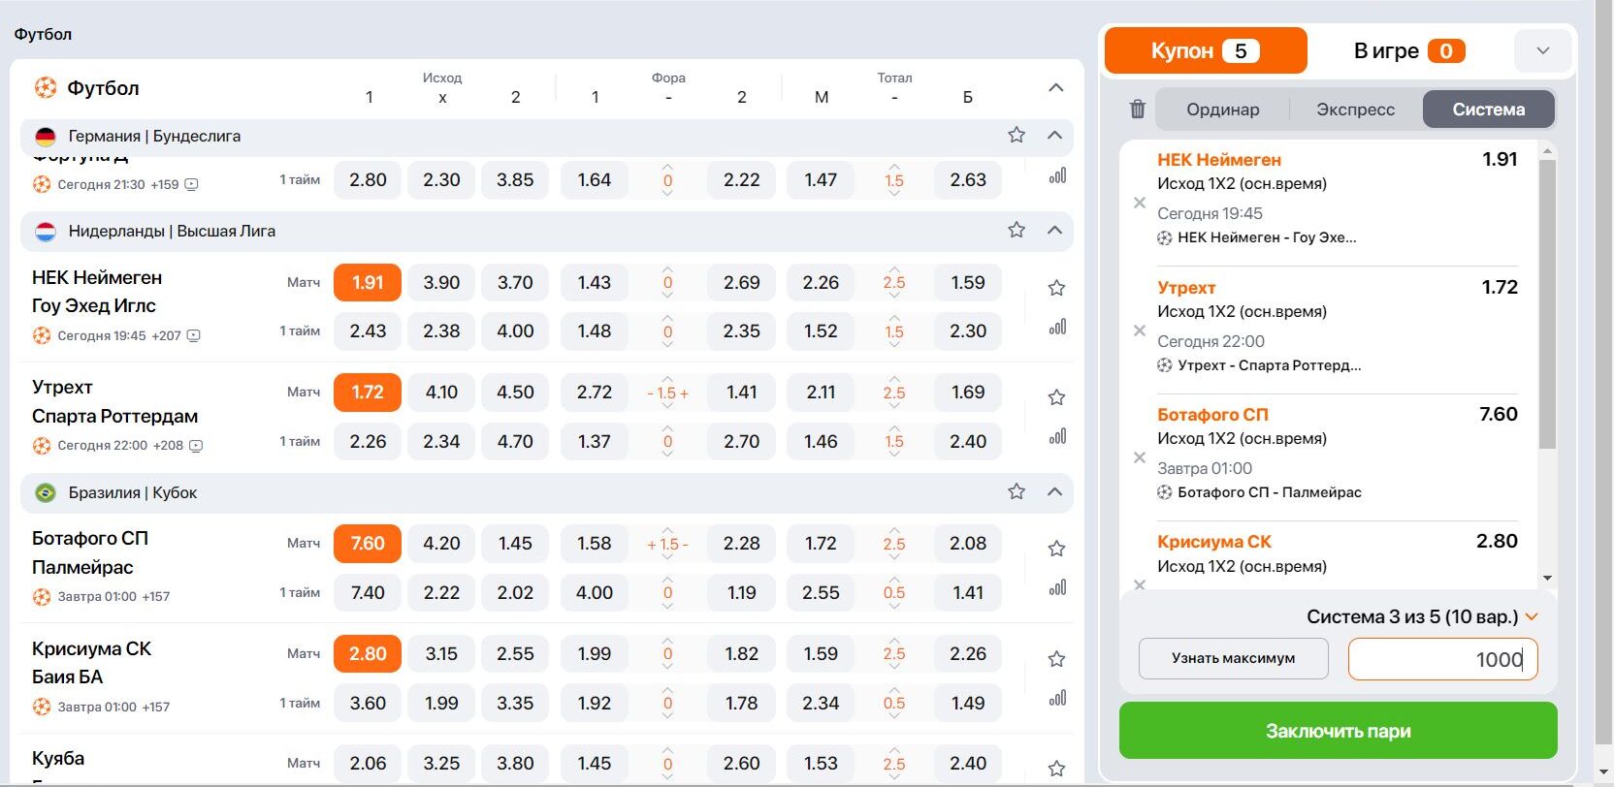Select the Экспресс bet type
This screenshot has height=787, width=1614.
point(1355,110)
